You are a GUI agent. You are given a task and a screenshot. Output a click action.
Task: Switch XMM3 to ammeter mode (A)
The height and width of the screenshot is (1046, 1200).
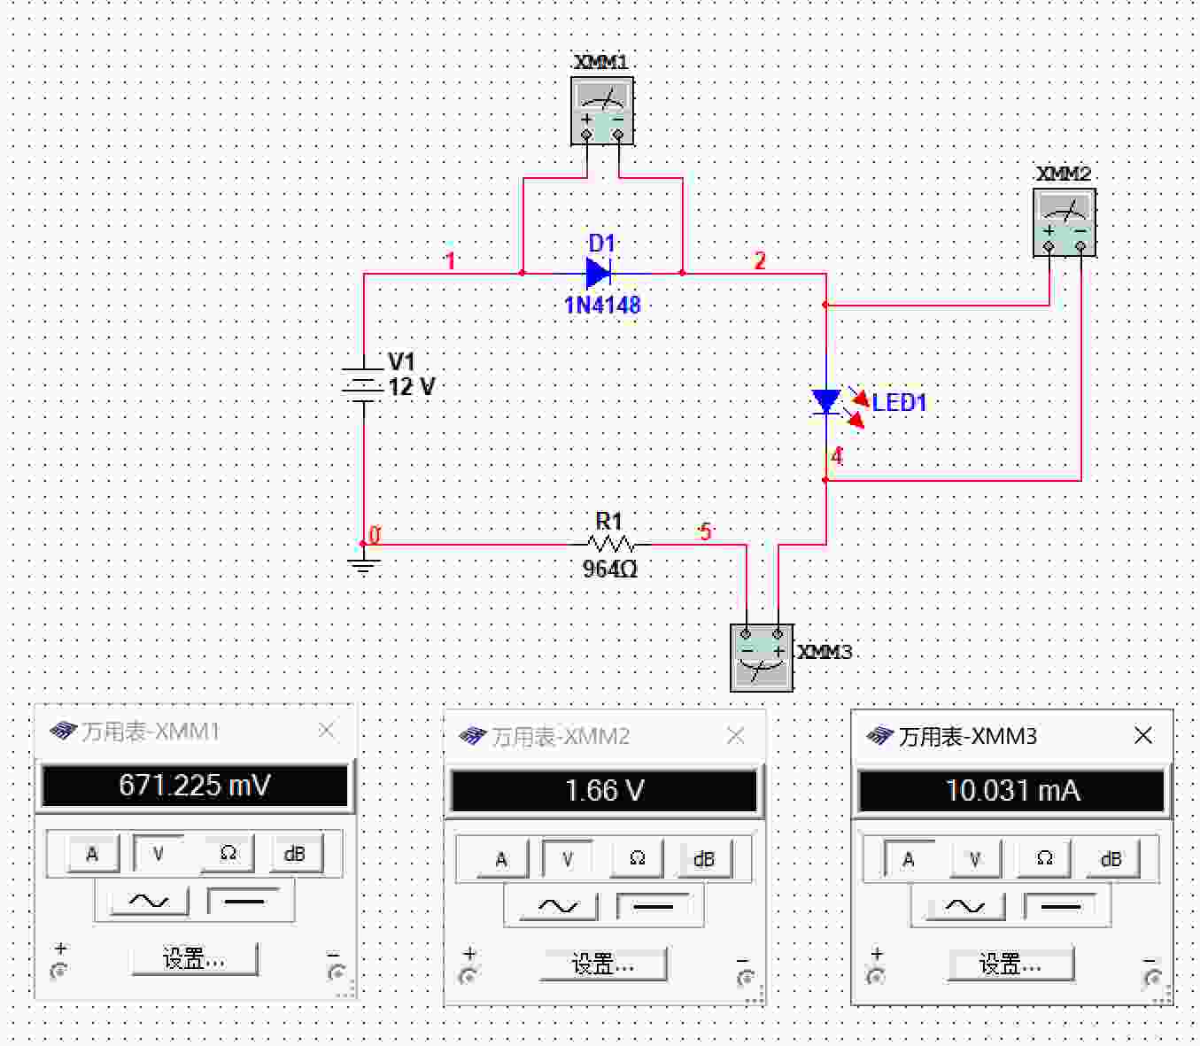pyautogui.click(x=909, y=859)
